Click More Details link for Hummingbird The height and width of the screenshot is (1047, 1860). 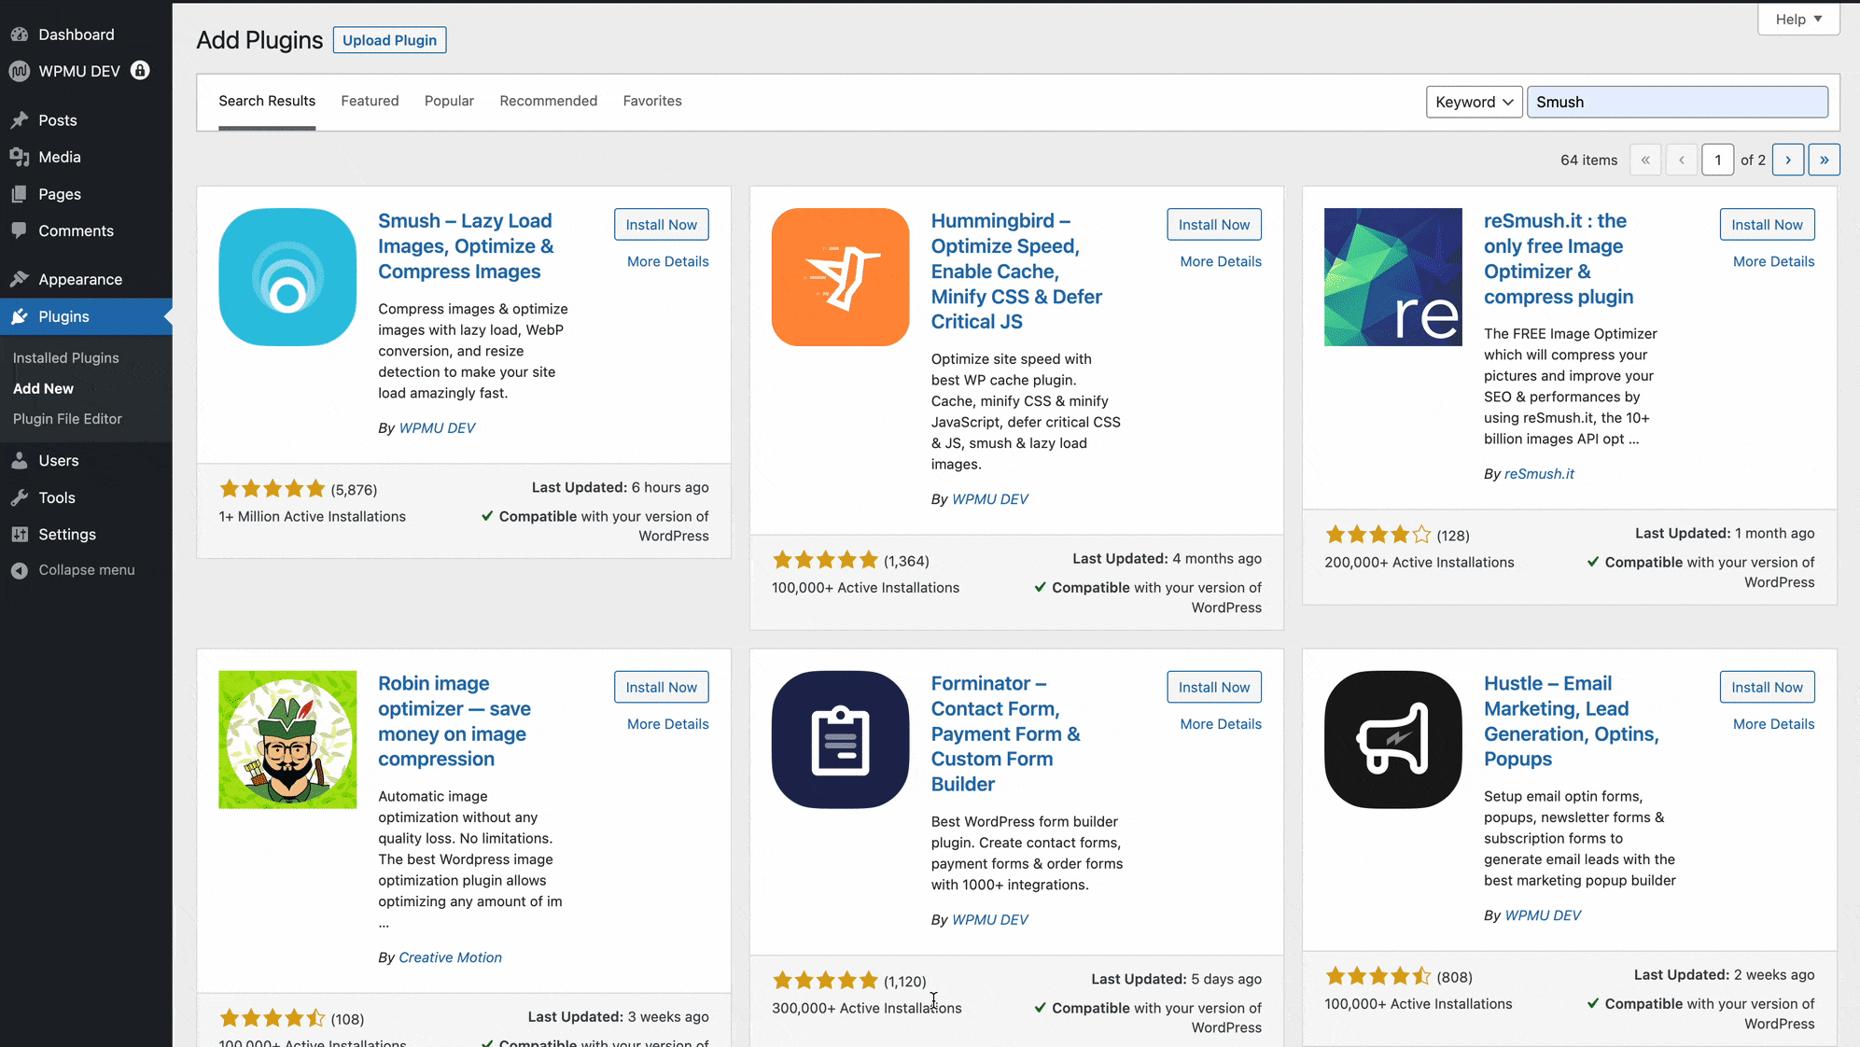tap(1220, 260)
